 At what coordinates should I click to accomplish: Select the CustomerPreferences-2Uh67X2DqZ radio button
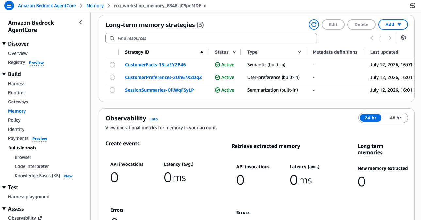pyautogui.click(x=112, y=77)
